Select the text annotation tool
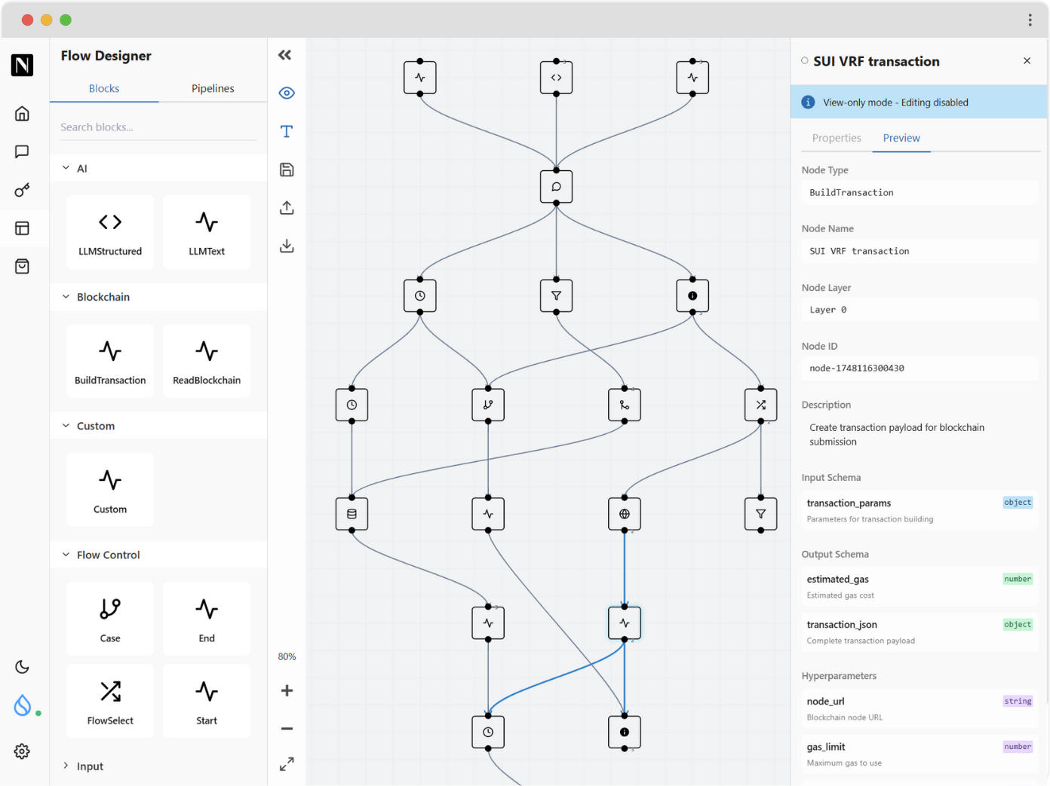The height and width of the screenshot is (786, 1050). (287, 131)
